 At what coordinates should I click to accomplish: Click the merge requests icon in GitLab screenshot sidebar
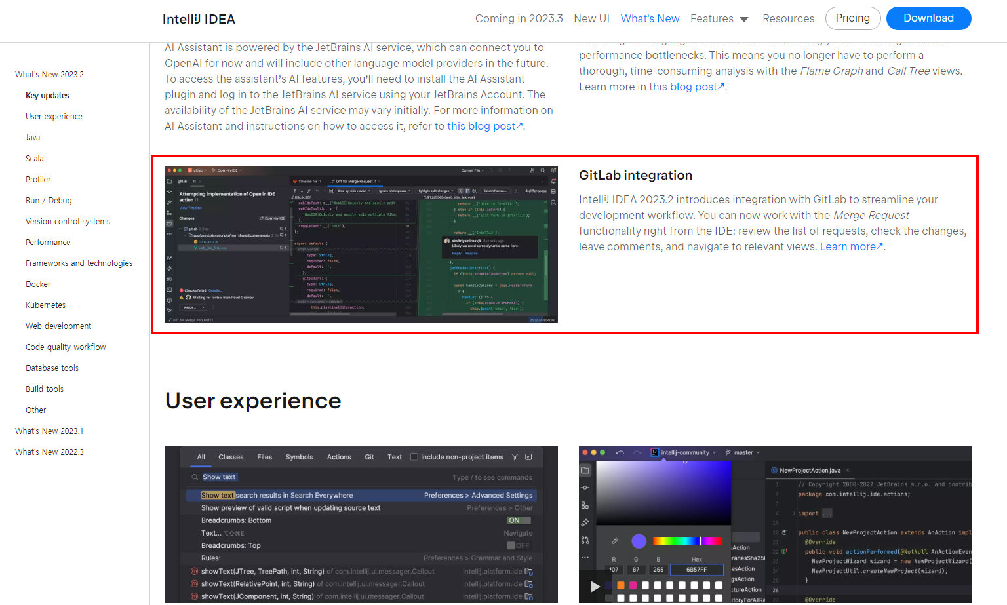click(169, 223)
